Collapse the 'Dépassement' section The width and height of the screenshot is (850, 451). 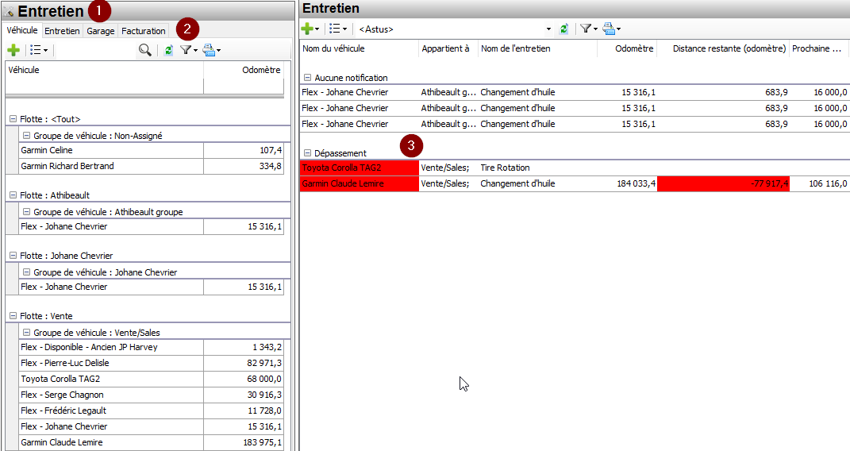coord(307,153)
